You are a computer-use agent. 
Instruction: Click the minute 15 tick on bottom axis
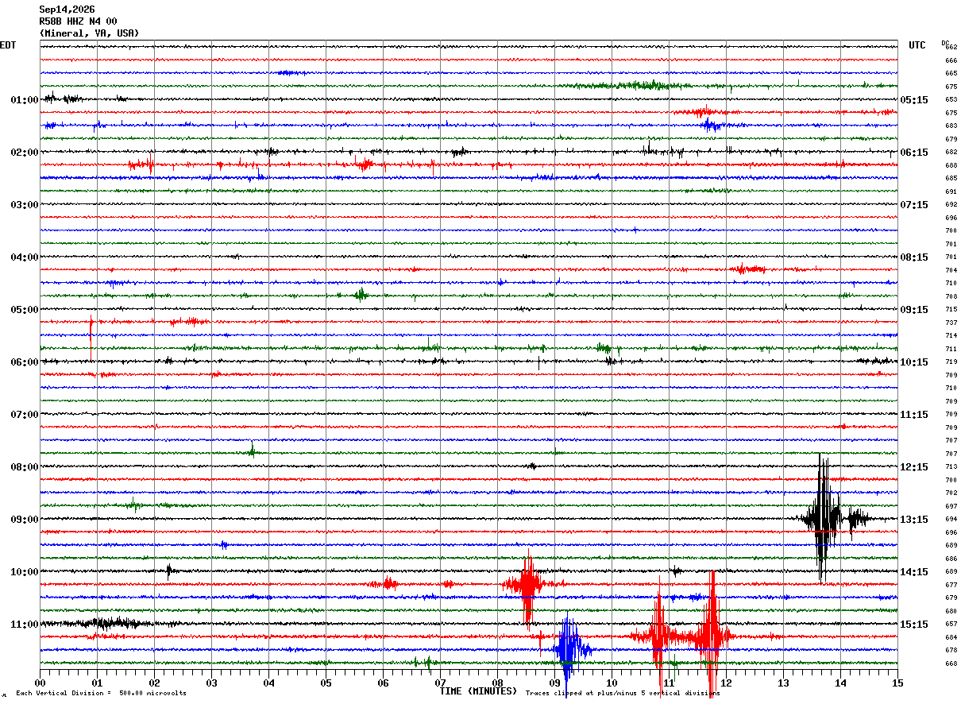[x=897, y=683]
